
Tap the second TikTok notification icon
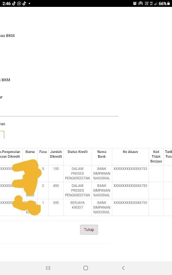click(x=24, y=3)
